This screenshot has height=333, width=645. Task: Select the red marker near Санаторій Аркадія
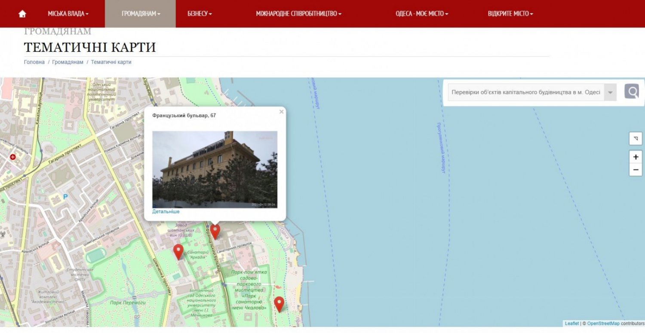click(x=178, y=252)
